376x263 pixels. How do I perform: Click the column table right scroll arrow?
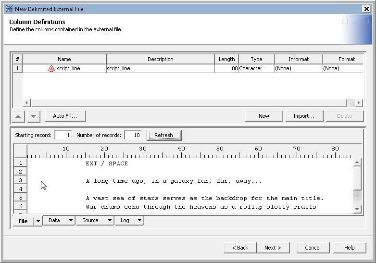point(359,103)
